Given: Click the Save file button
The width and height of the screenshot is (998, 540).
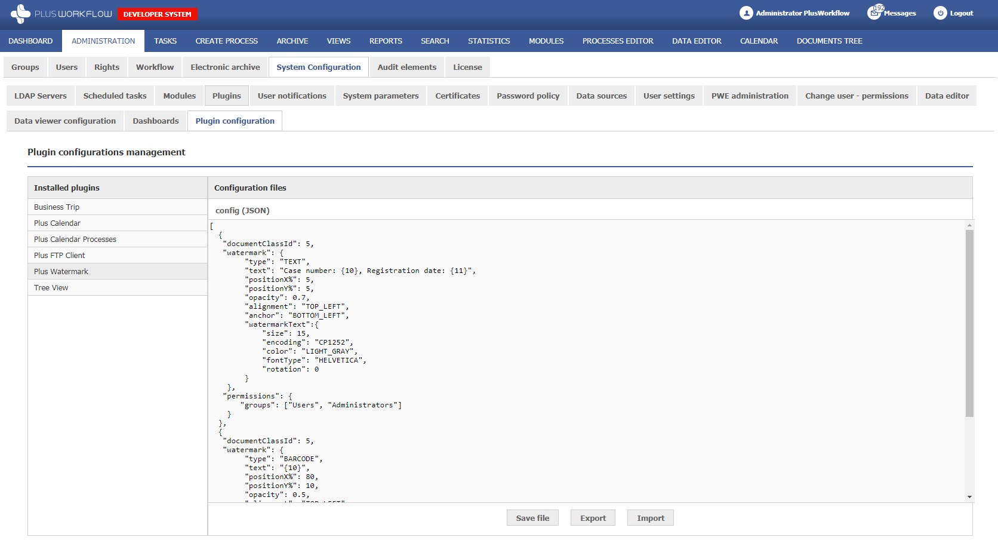Looking at the screenshot, I should pos(532,518).
